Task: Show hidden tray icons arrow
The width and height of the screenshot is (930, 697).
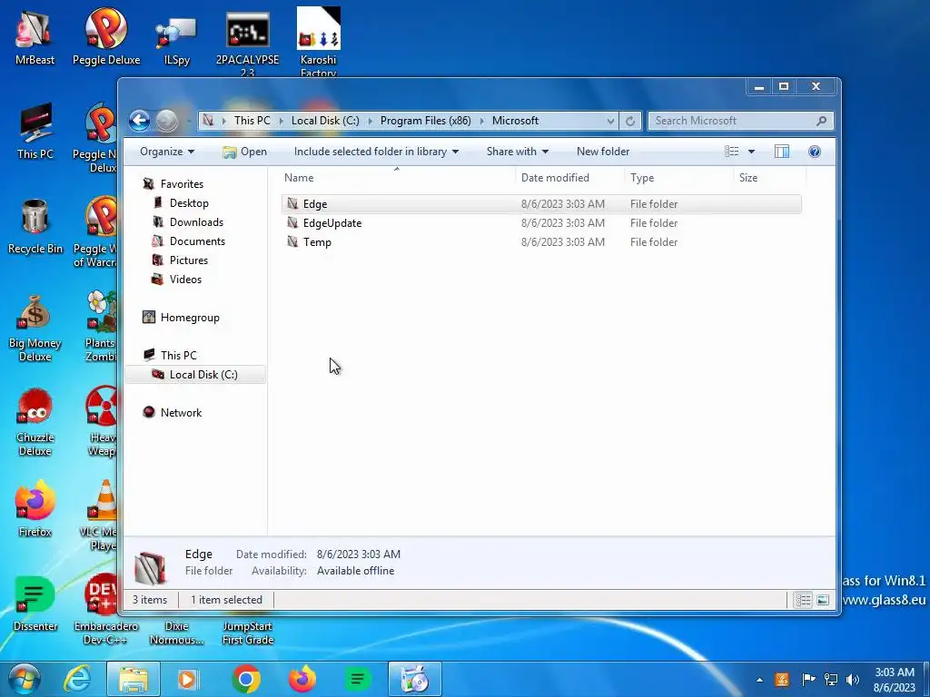Action: 760,680
